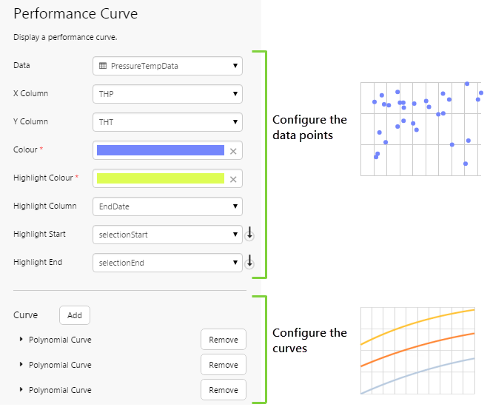Open the Highlight End selectionEnd dropdown
This screenshot has width=490, height=407.
tap(168, 262)
